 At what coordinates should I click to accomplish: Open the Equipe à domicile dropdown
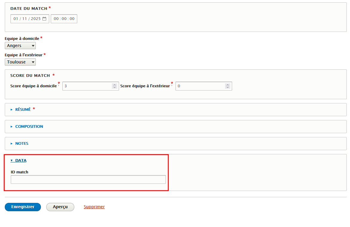click(x=20, y=46)
